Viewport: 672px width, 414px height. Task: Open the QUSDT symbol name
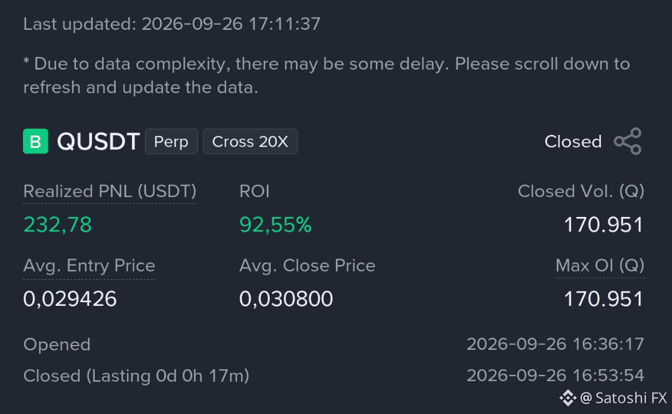pyautogui.click(x=98, y=141)
